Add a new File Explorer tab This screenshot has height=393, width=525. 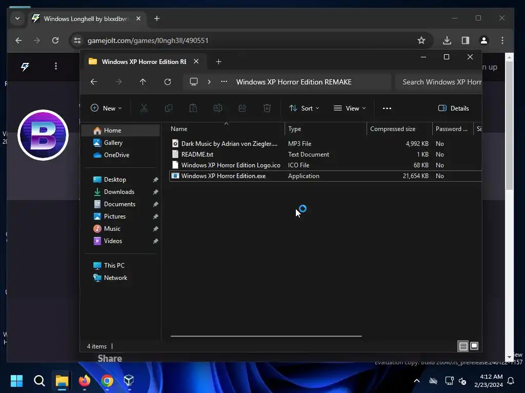click(218, 62)
